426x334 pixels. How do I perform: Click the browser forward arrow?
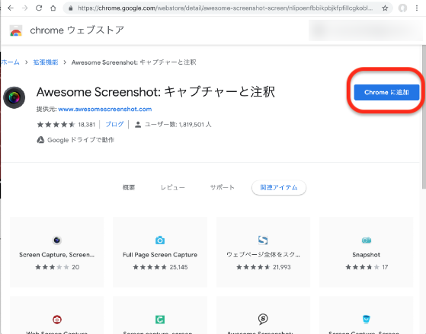[24, 8]
